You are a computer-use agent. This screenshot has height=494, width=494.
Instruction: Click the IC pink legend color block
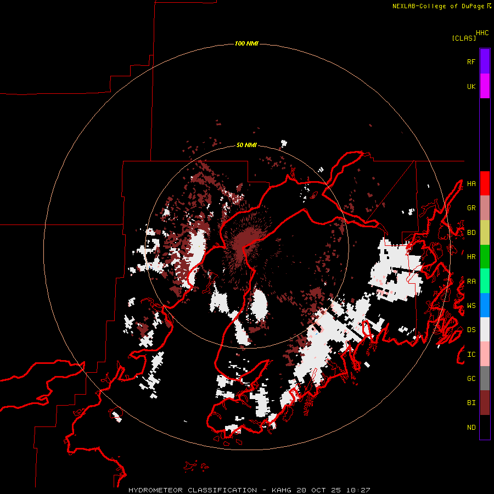pyautogui.click(x=485, y=354)
